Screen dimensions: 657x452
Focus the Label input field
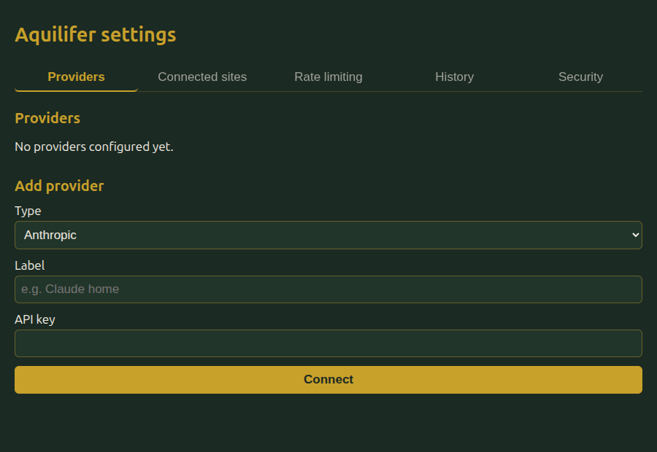coord(328,289)
